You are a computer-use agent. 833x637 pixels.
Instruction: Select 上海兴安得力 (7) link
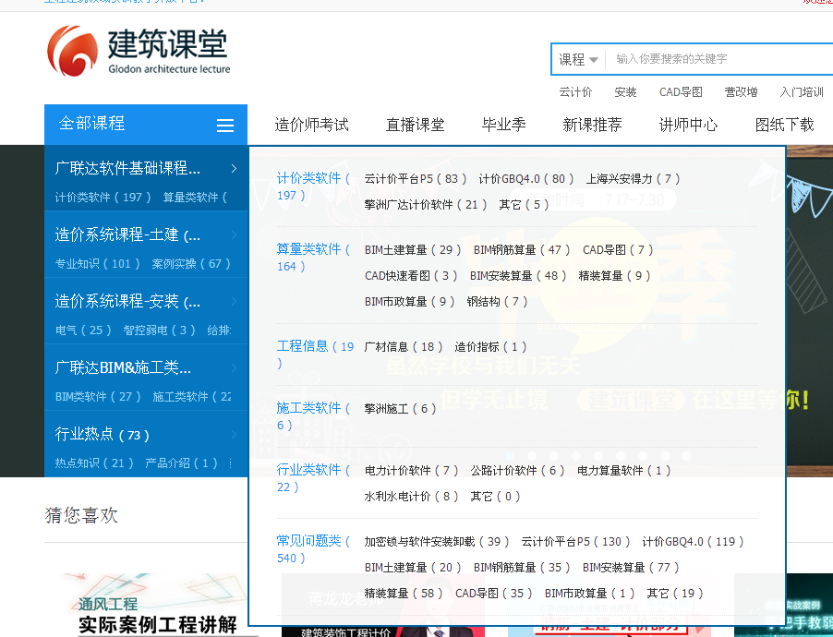pos(633,178)
